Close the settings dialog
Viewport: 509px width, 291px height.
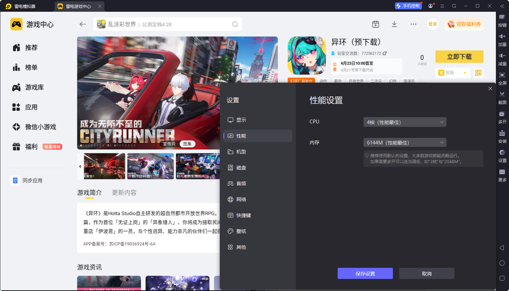pyautogui.click(x=490, y=88)
